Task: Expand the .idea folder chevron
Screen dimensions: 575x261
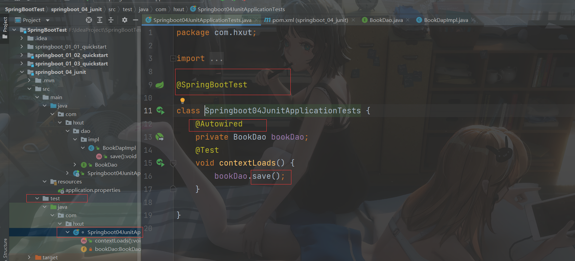Action: [22, 38]
